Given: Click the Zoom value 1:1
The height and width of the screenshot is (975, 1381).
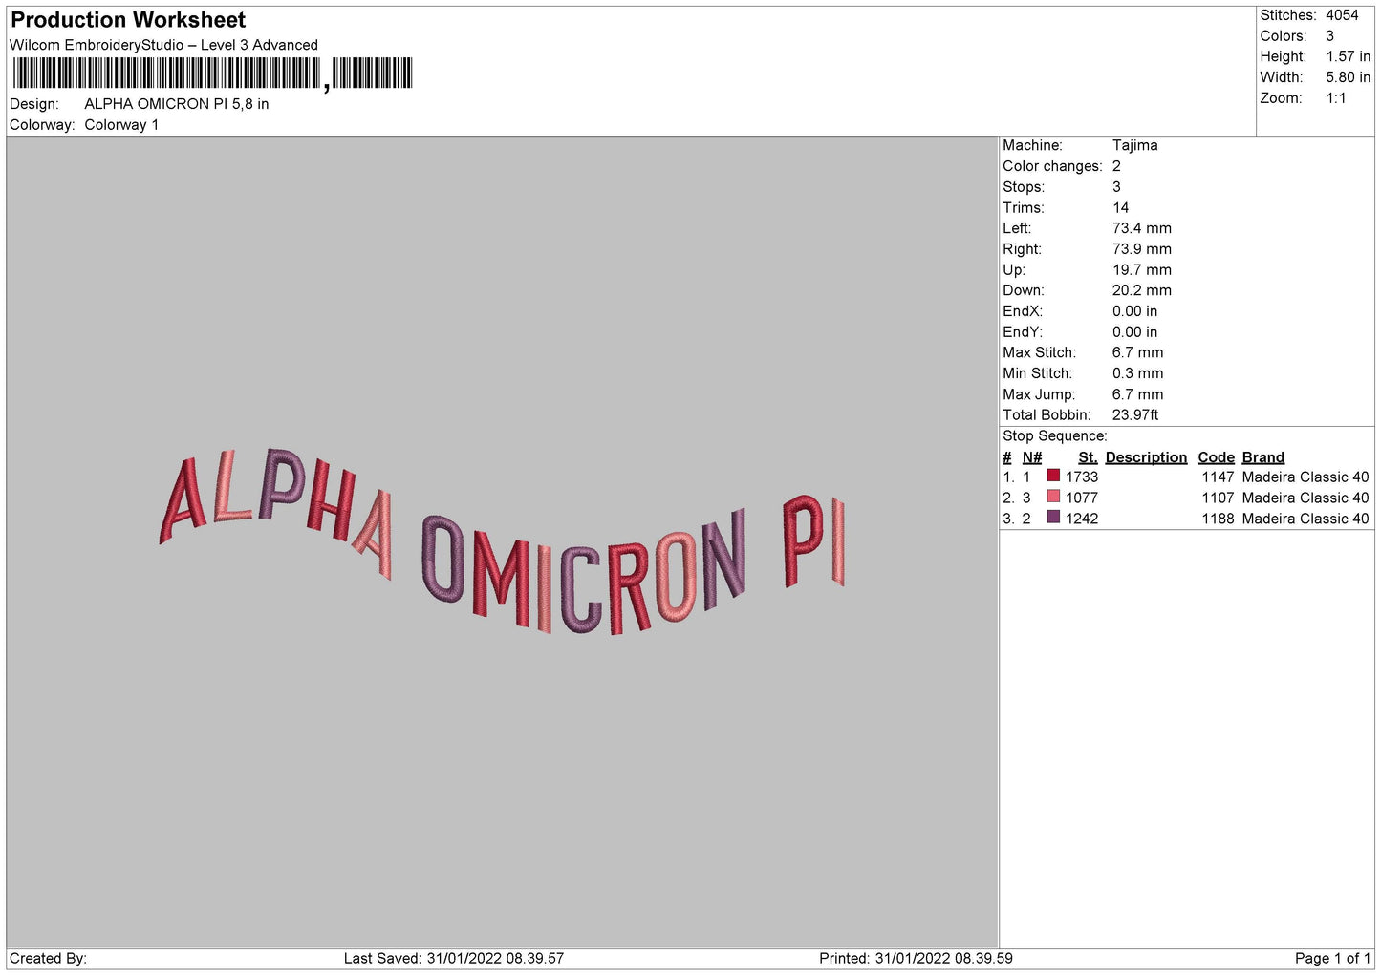Looking at the screenshot, I should coord(1336,98).
